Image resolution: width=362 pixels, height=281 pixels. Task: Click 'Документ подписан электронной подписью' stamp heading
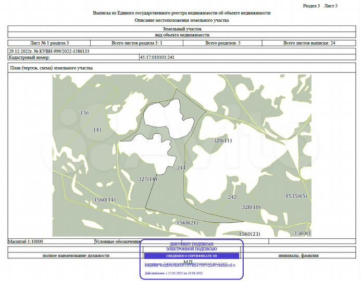pos(192,246)
